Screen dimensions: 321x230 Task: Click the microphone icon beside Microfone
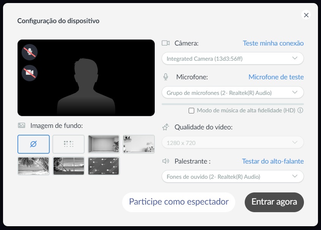click(x=165, y=77)
